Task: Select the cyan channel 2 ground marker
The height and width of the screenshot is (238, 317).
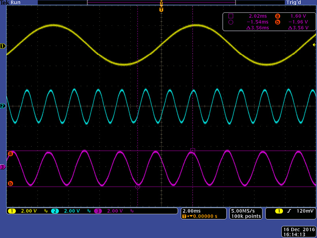Action: point(3,106)
